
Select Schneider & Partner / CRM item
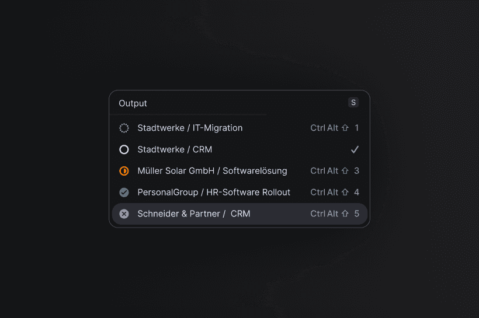[193, 214]
